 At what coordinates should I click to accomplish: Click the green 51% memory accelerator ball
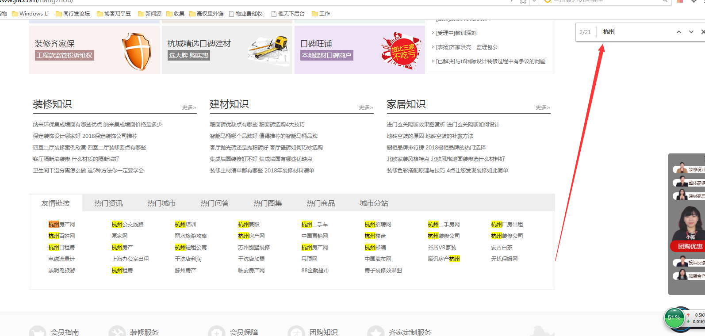(x=674, y=318)
